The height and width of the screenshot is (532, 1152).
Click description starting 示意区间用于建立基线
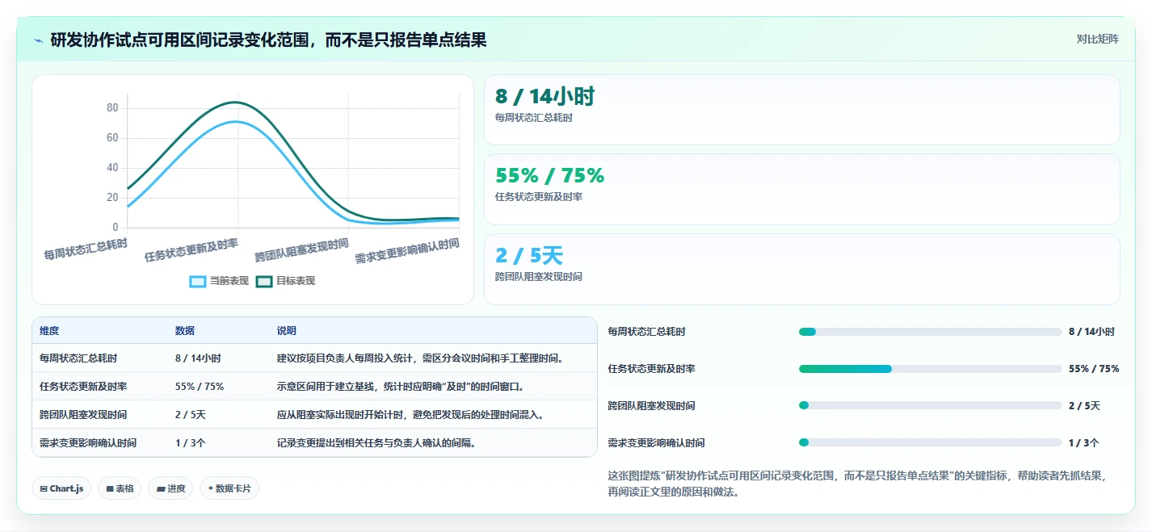401,387
